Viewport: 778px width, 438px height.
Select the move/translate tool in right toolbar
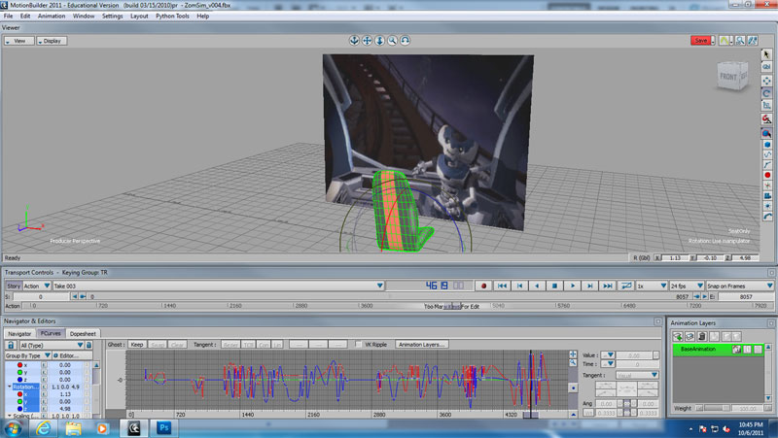point(766,81)
